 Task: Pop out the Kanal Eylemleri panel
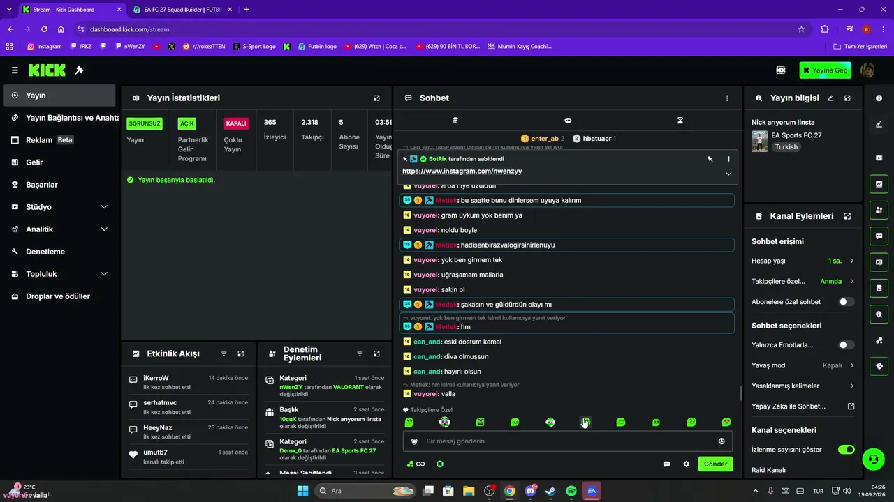(847, 216)
